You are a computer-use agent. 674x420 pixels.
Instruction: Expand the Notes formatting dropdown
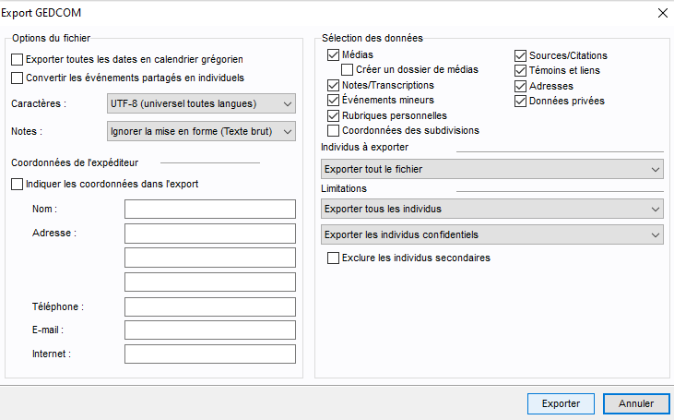tap(201, 131)
